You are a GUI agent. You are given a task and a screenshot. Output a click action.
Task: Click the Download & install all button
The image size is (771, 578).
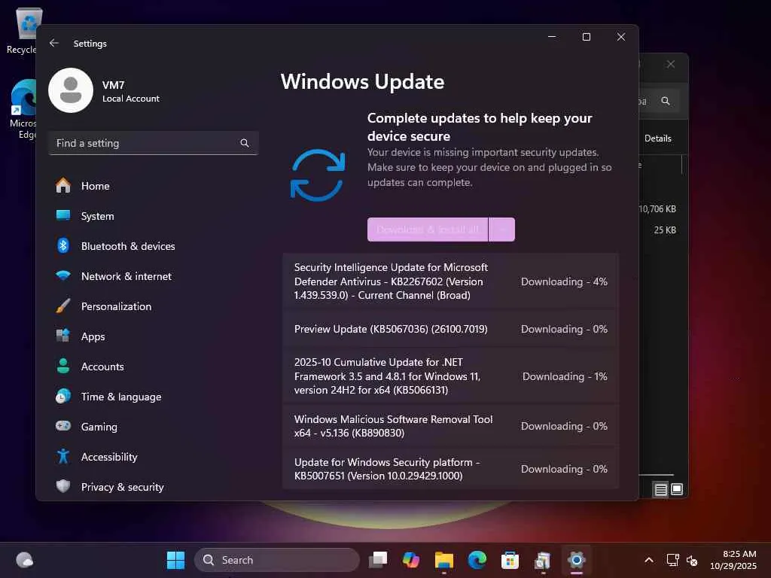point(428,230)
